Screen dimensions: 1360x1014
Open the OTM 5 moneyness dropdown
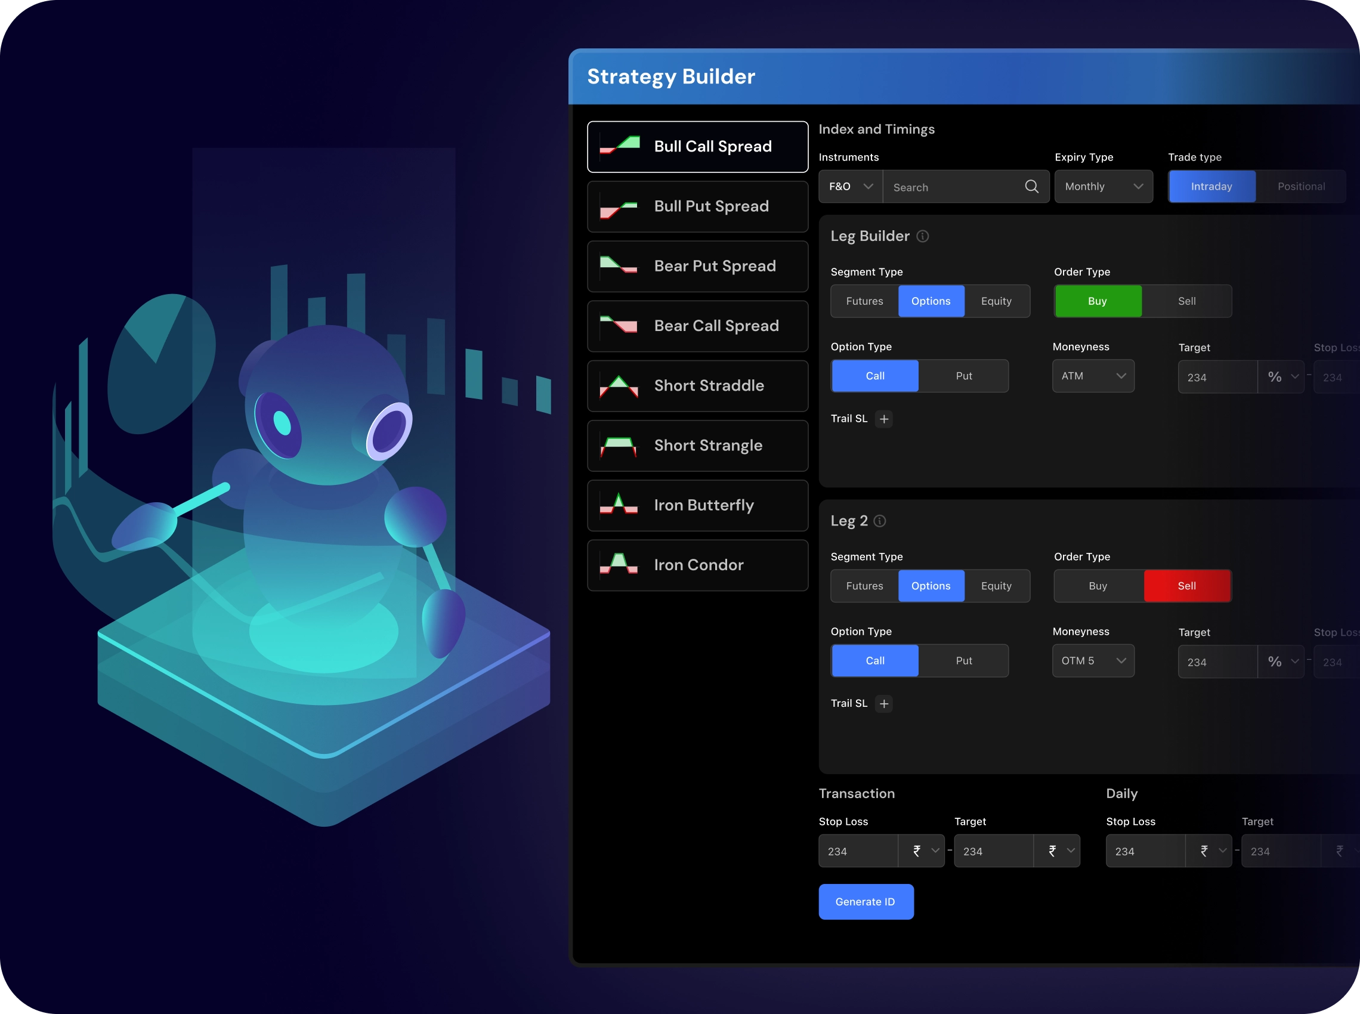[1093, 661]
